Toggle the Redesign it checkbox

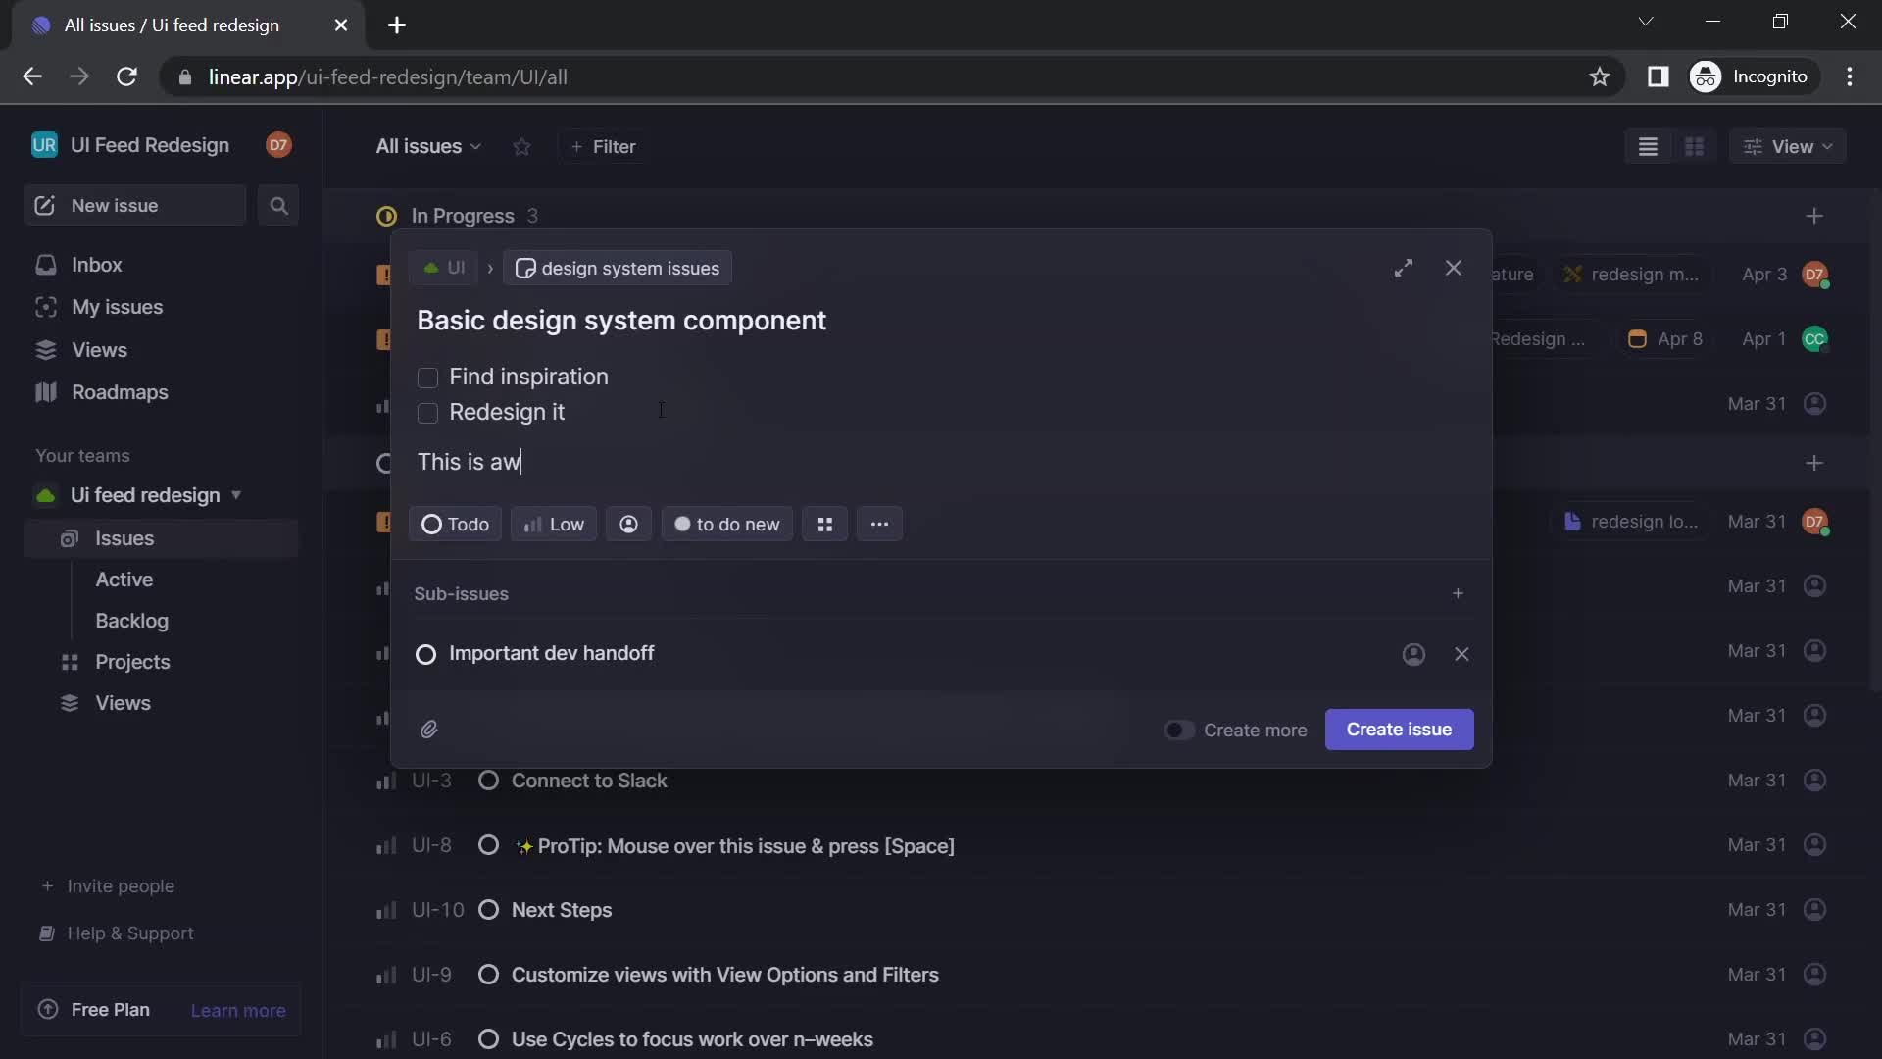click(425, 411)
